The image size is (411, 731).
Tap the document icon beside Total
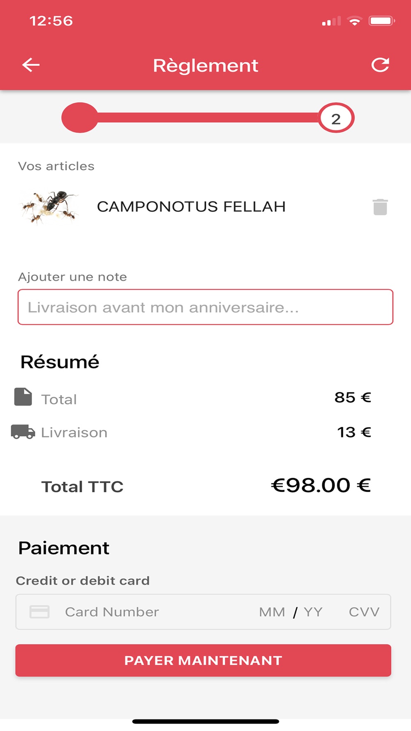(x=23, y=397)
